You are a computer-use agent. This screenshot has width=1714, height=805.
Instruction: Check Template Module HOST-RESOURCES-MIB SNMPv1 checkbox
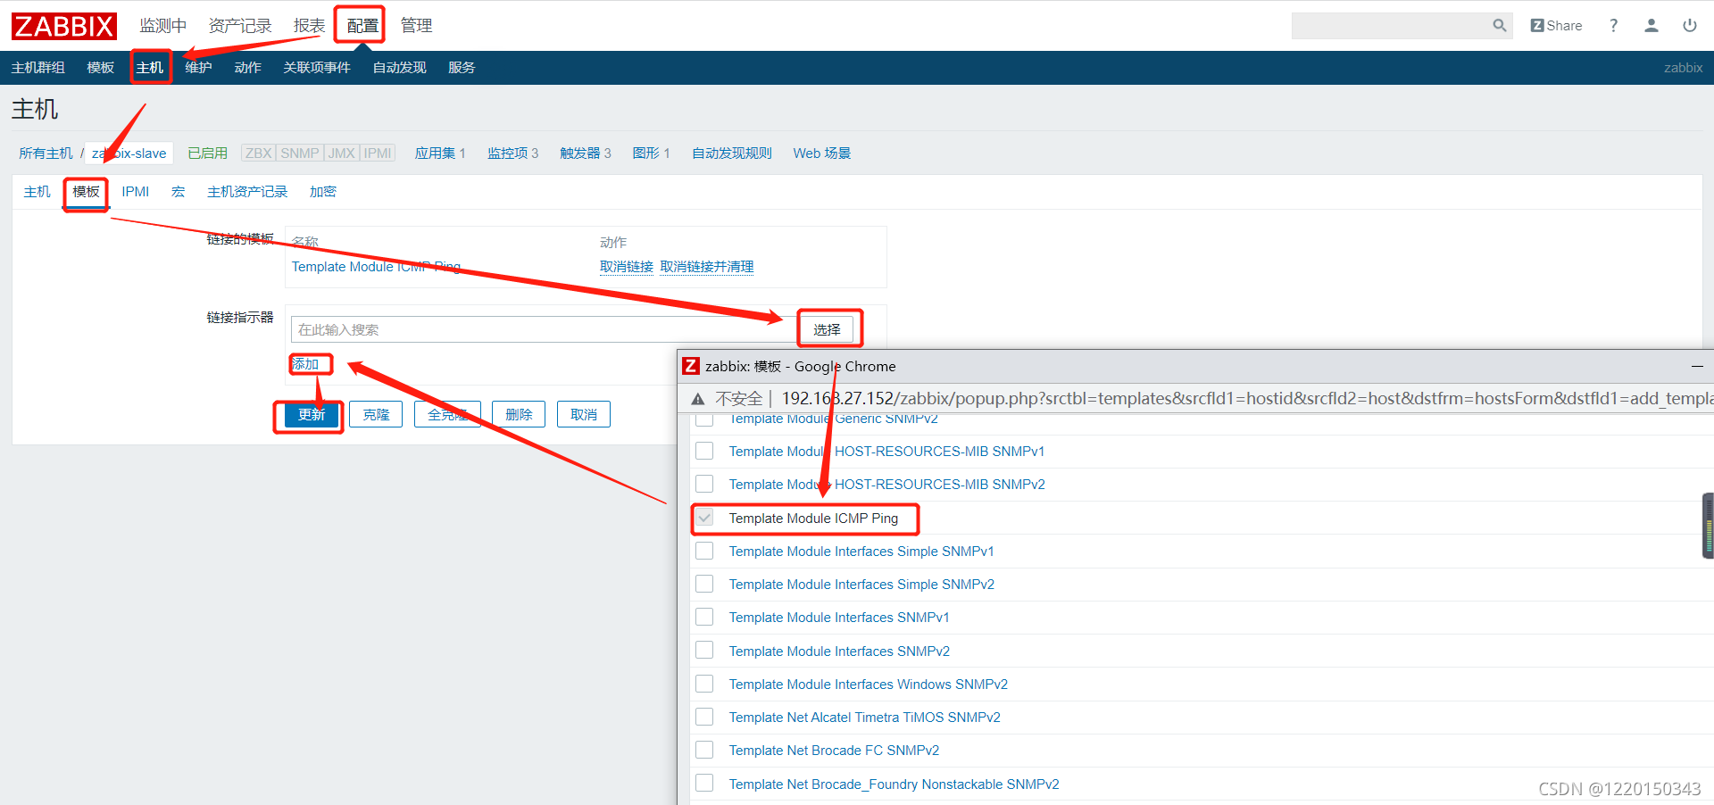click(704, 451)
